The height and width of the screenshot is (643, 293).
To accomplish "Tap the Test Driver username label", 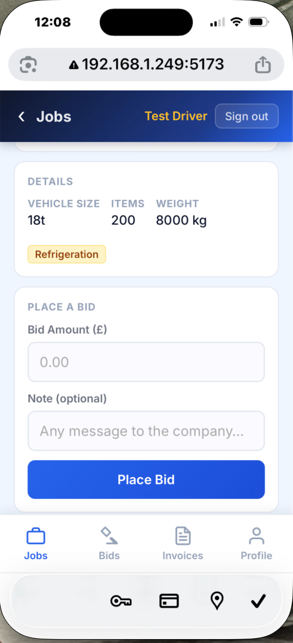I will [x=176, y=117].
